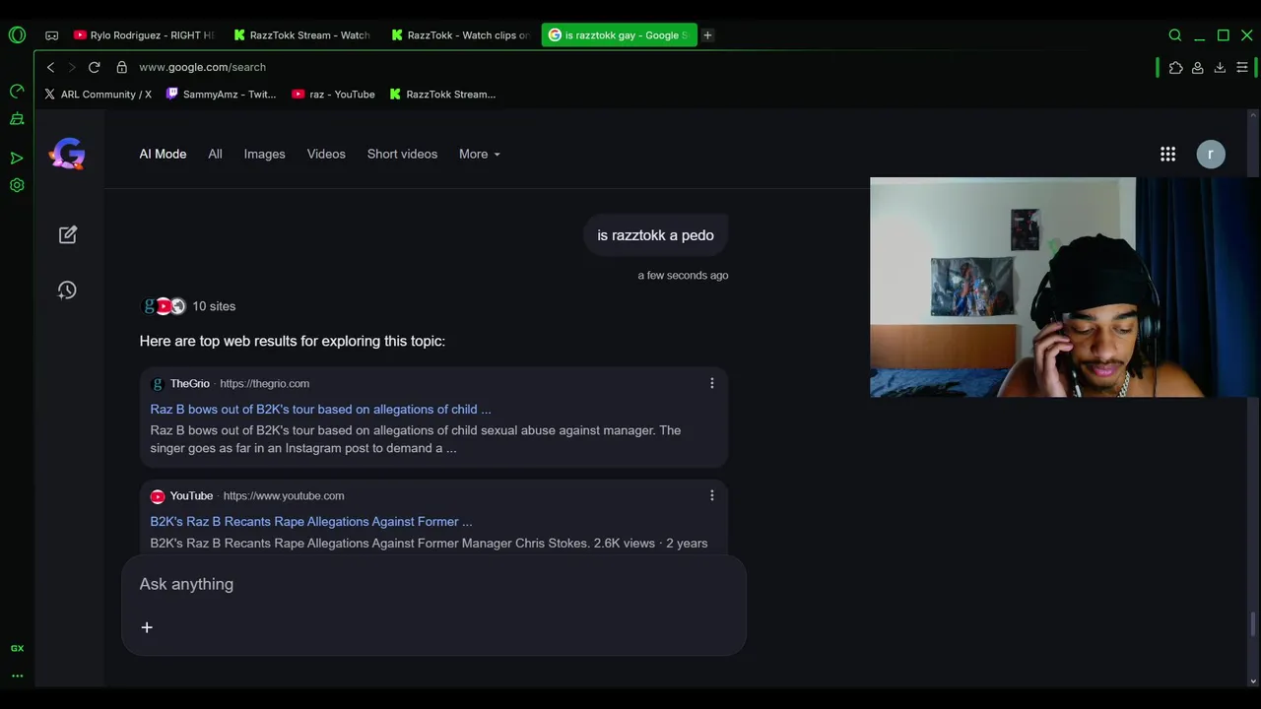
Task: Switch to the RazzTokk Stream - Watch tab
Action: click(x=302, y=35)
